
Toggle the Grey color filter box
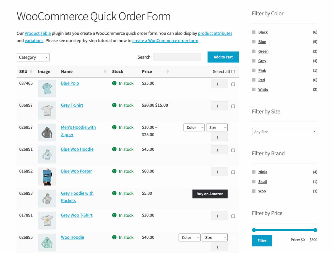coord(254,61)
